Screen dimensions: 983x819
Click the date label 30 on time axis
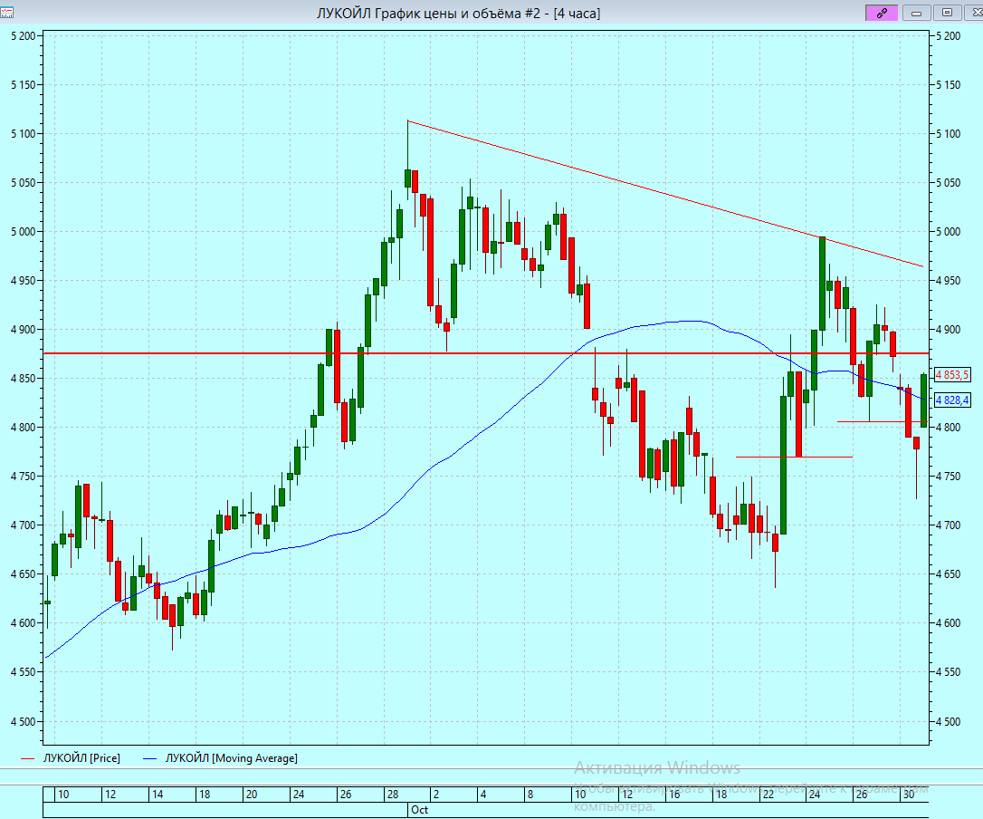click(909, 794)
